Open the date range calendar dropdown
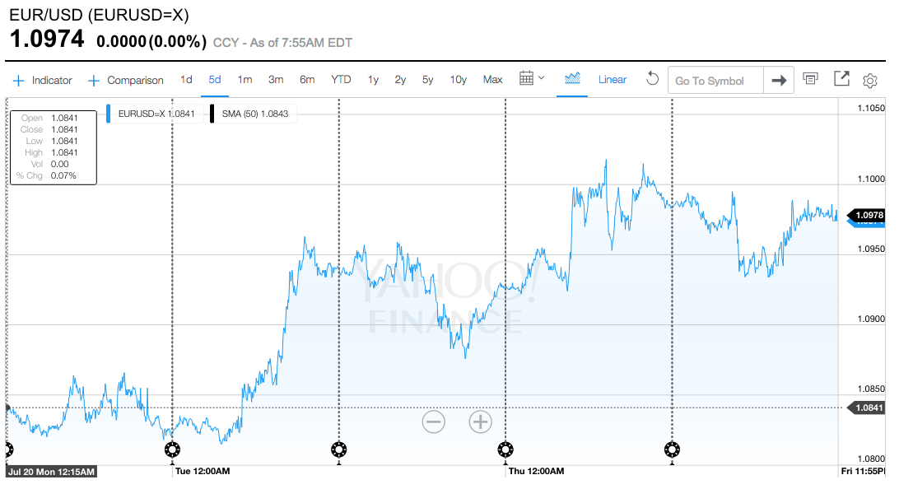 coord(532,79)
